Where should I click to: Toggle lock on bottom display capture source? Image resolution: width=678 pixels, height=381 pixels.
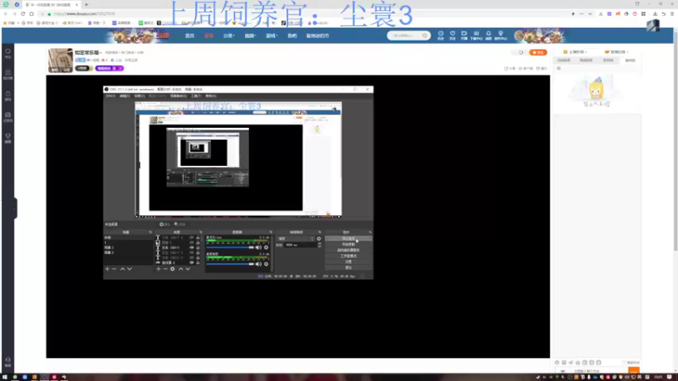click(x=198, y=262)
